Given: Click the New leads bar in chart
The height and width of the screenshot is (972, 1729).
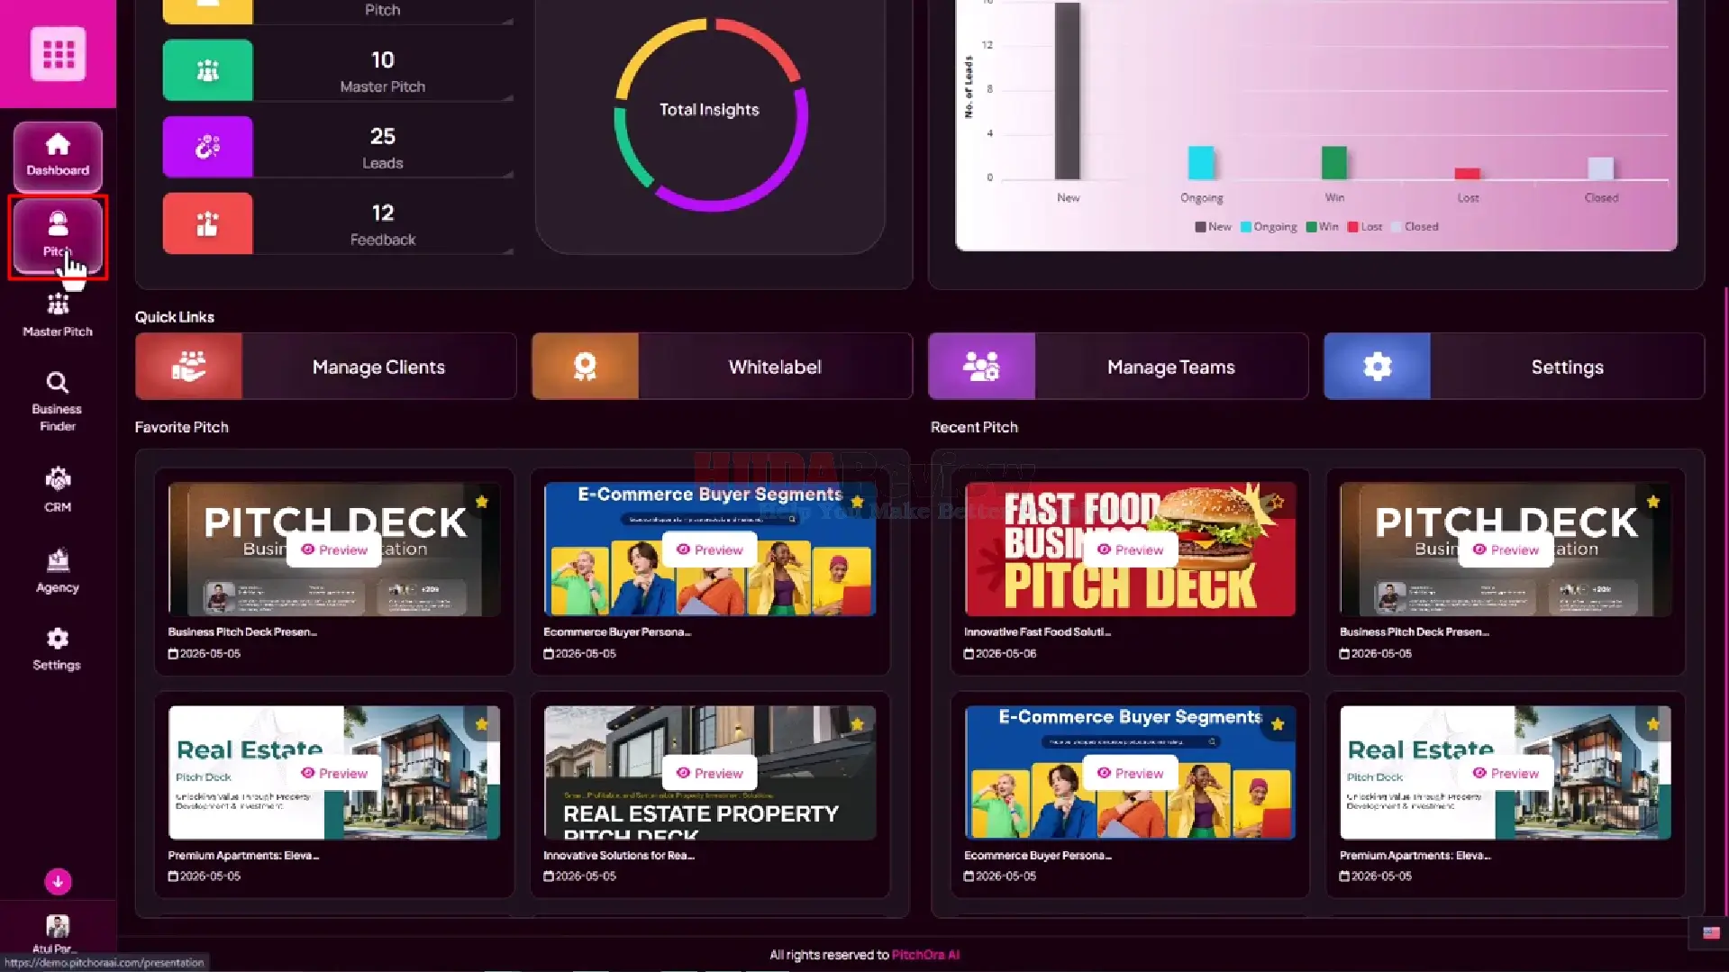Looking at the screenshot, I should tap(1068, 90).
